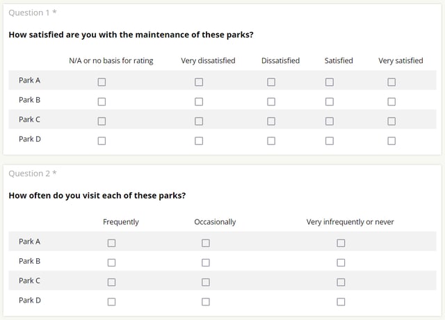Select Frequently for Park C visits
Screen dimensions: 445x320
tap(111, 283)
